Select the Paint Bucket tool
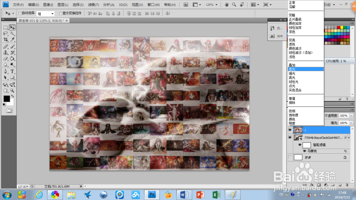 (12, 59)
